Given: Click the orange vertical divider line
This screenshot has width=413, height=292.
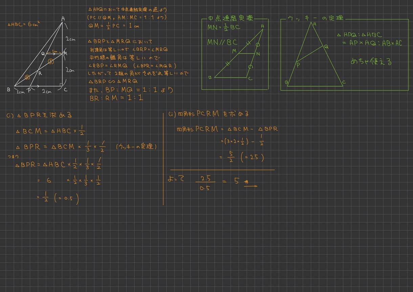Looking at the screenshot, I should [x=164, y=158].
